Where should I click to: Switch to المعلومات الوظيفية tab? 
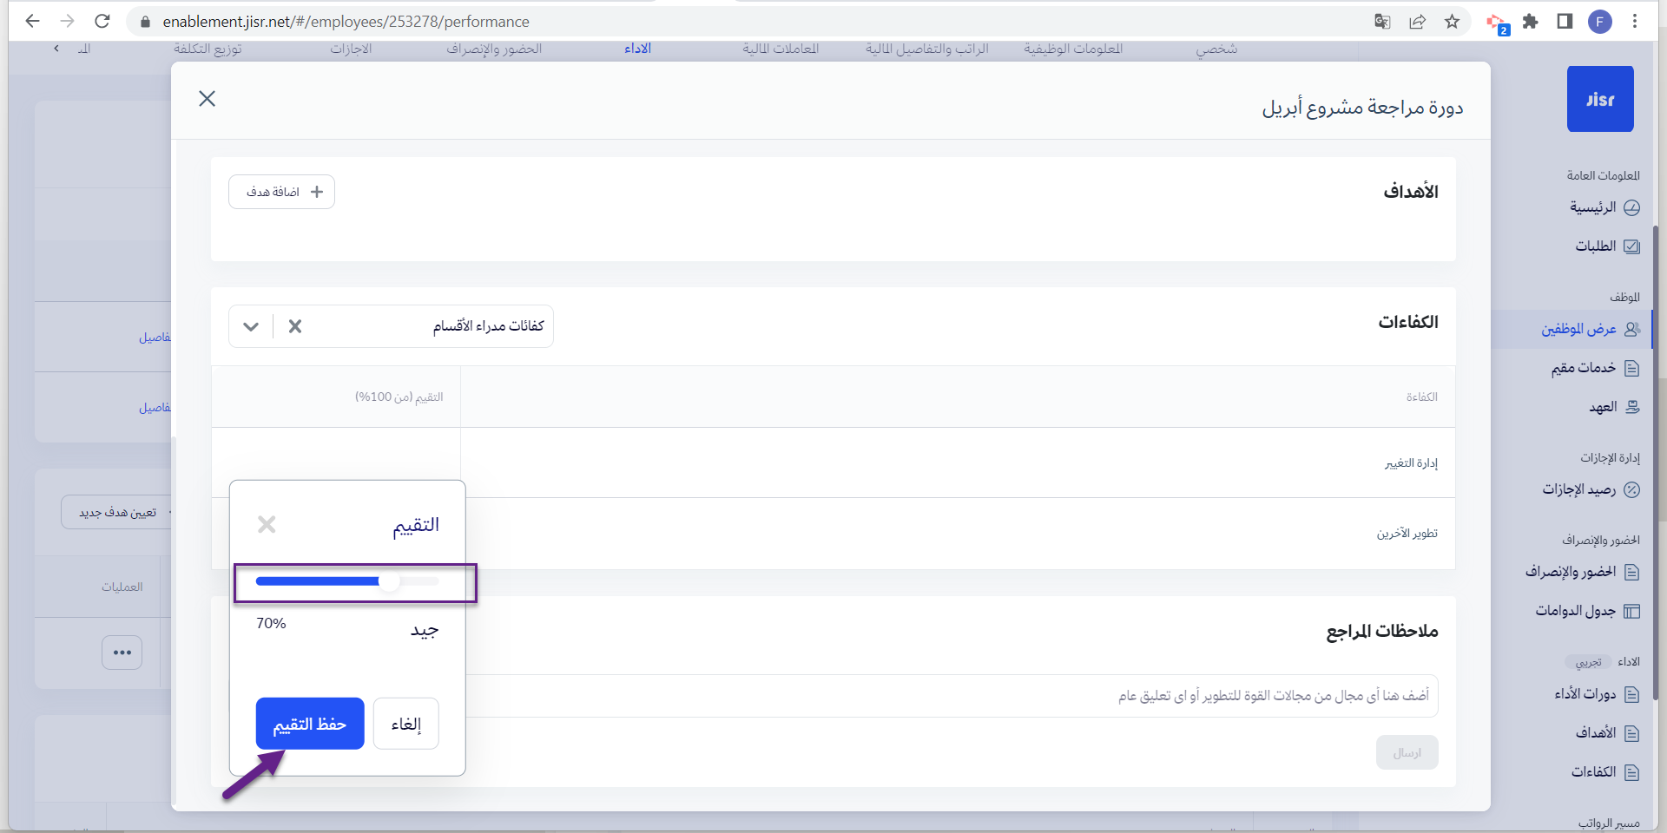point(1072,49)
